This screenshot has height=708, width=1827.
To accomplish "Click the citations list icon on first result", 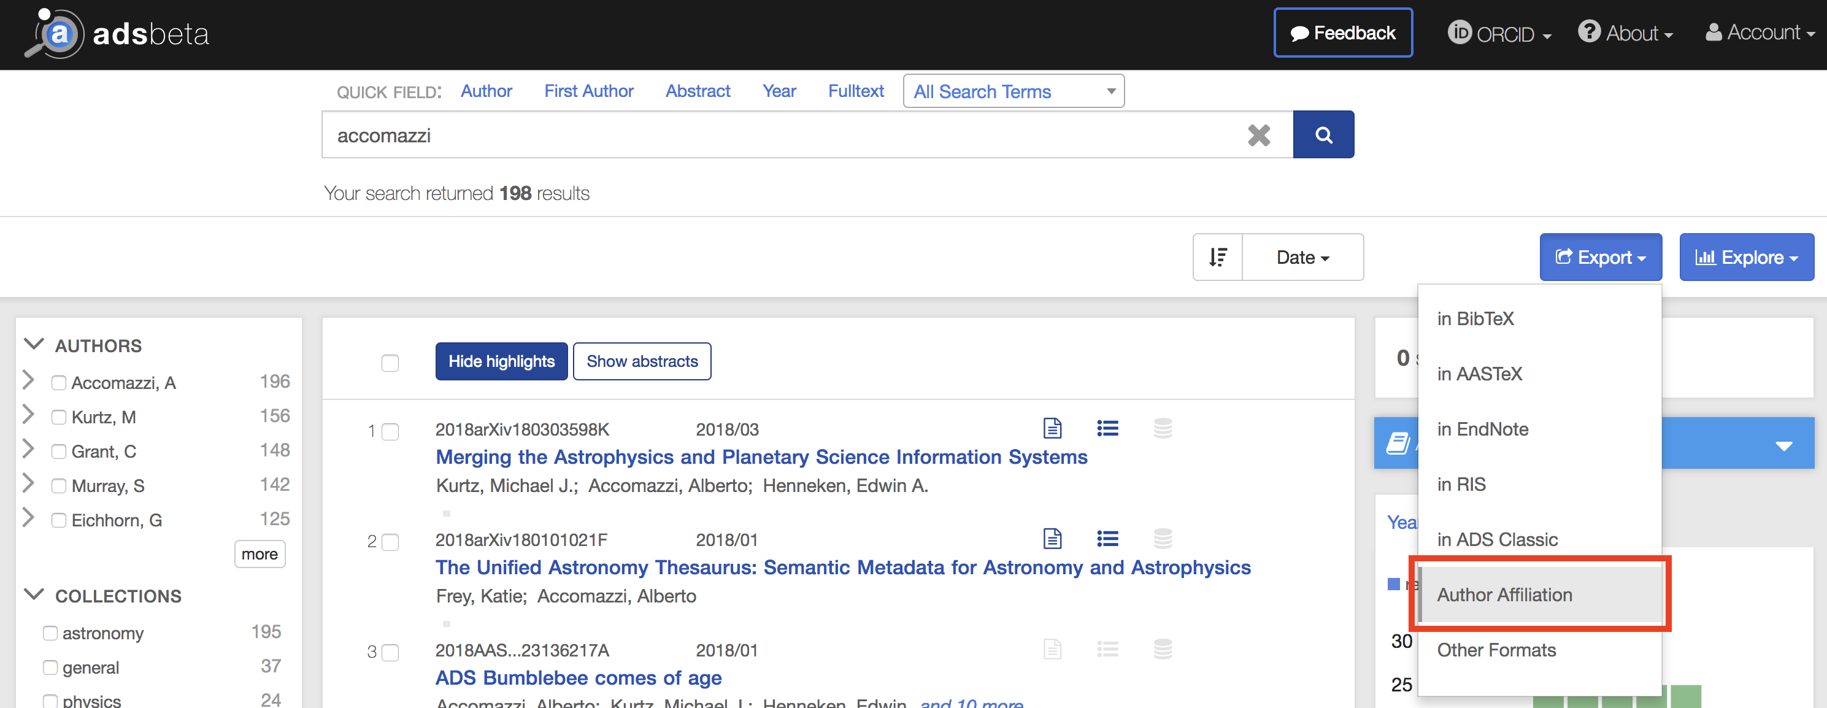I will (1108, 428).
